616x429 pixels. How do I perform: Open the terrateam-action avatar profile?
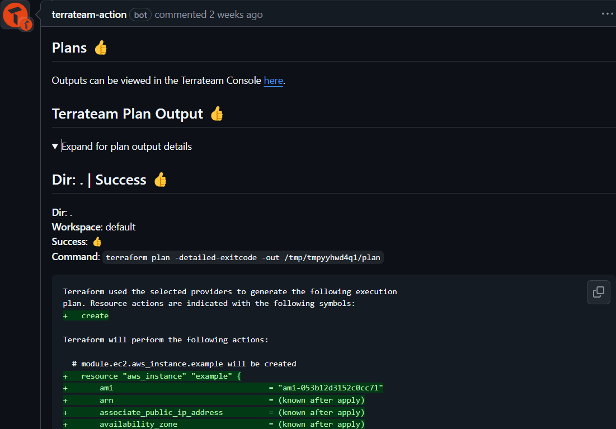15,15
